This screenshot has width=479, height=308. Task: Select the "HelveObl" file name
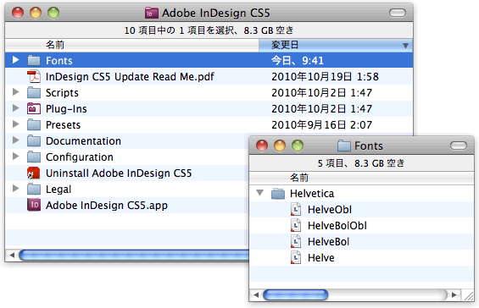[x=330, y=210]
